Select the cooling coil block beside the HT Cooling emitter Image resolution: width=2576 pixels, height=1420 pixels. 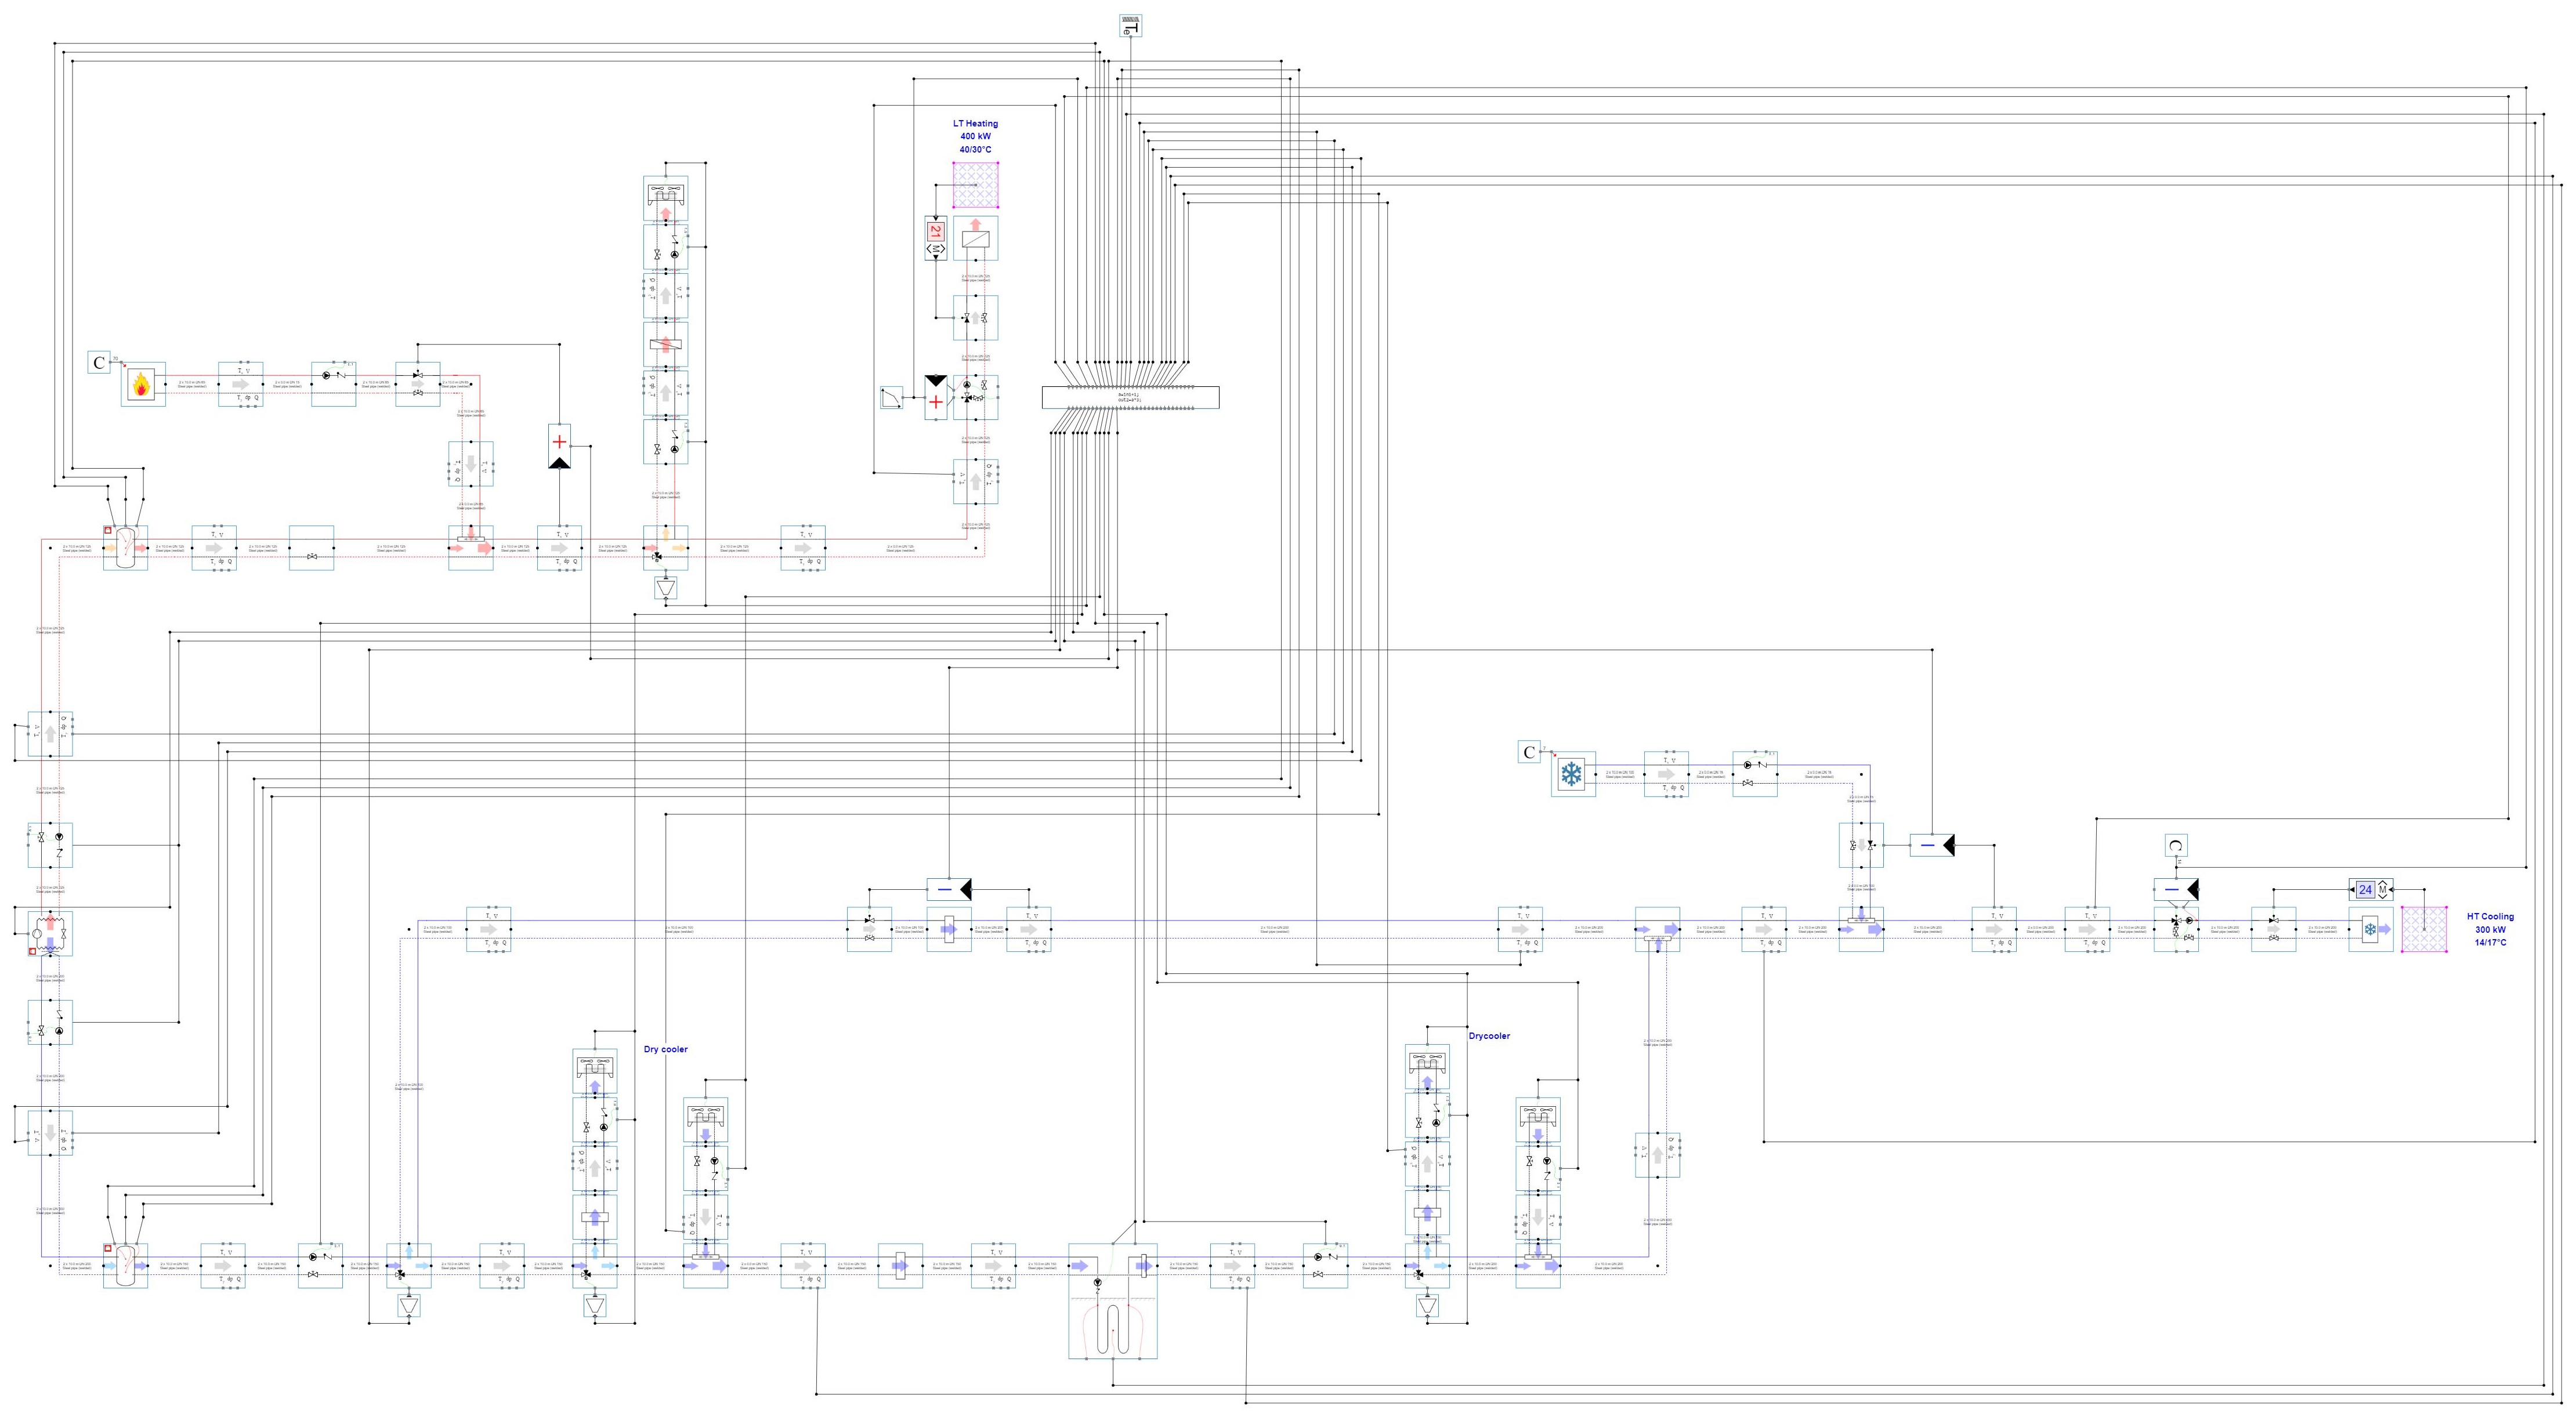click(2371, 930)
